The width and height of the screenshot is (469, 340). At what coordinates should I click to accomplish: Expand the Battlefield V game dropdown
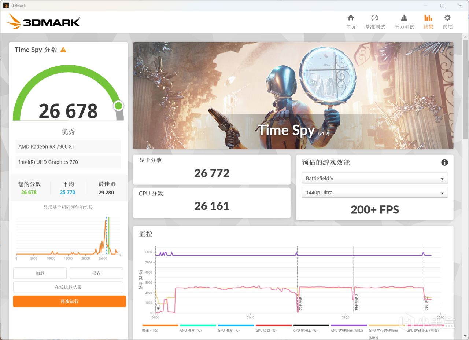pyautogui.click(x=374, y=178)
